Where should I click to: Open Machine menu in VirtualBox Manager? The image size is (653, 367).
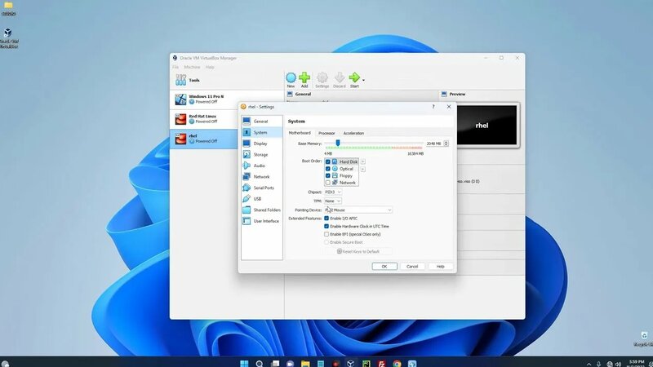pos(192,67)
